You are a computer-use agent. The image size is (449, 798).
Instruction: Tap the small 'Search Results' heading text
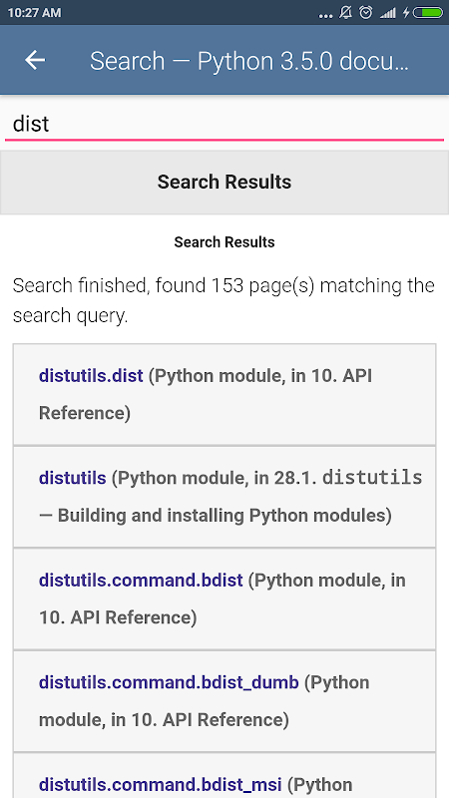click(224, 242)
